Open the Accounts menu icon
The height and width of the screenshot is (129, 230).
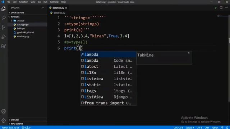point(4,111)
